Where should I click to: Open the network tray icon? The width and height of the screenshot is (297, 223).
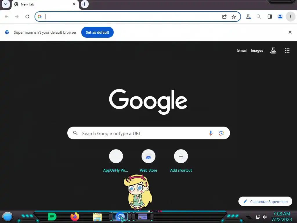tap(258, 217)
